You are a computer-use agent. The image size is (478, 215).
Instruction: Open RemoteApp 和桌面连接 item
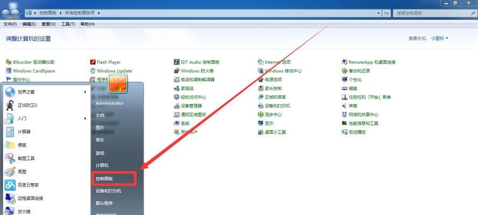tap(368, 62)
